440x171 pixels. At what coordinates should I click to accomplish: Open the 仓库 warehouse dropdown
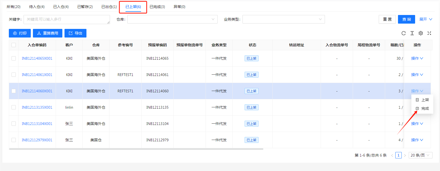(172, 19)
